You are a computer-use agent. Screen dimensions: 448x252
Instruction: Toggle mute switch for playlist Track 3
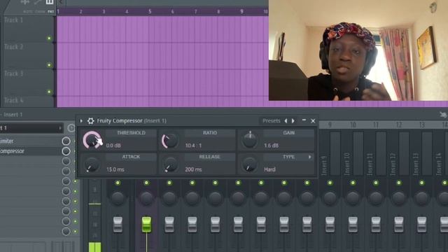49,92
